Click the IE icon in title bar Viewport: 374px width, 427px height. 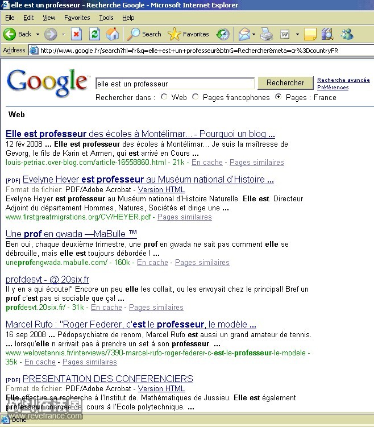pos(5,5)
